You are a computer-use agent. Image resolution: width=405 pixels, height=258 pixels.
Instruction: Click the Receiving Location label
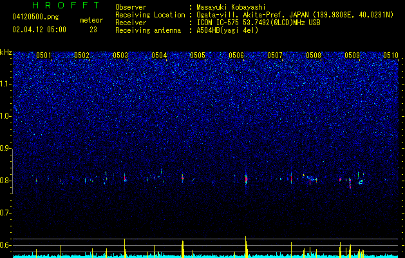tap(150, 15)
